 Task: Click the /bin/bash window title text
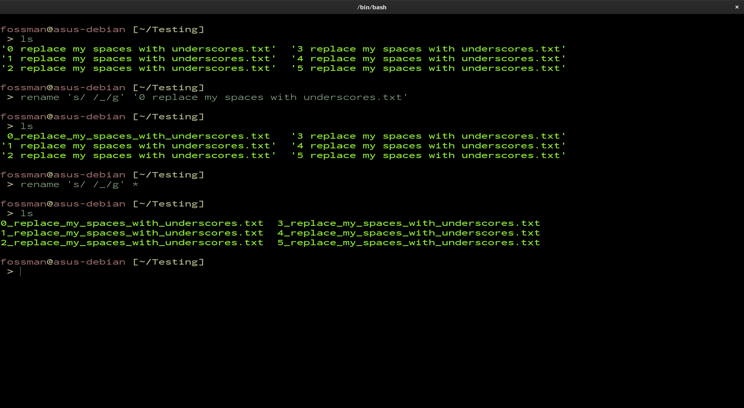372,7
